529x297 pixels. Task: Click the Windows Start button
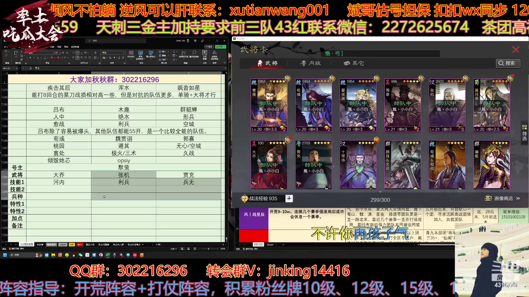5,255
